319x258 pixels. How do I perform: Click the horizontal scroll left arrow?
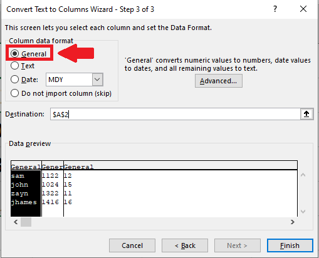coord(16,222)
